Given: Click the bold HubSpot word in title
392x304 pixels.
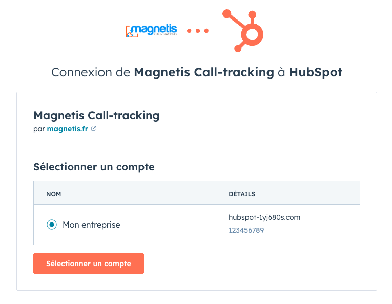Looking at the screenshot, I should click(316, 72).
